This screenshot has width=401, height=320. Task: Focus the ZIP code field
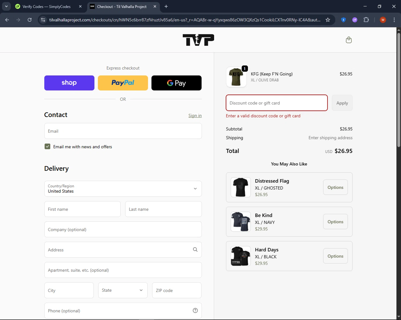(177, 290)
